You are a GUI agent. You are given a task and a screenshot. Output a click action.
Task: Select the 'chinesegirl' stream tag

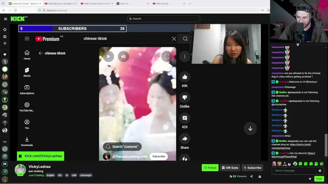pos(86,175)
